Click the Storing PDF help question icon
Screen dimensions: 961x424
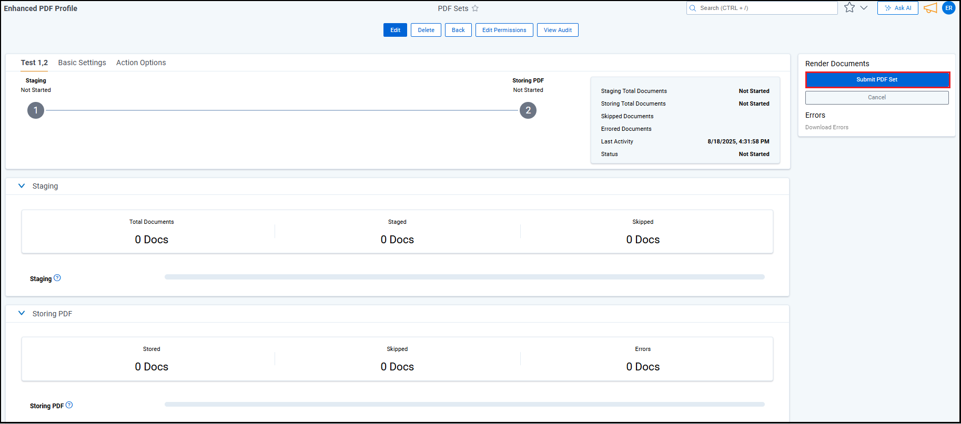[69, 405]
